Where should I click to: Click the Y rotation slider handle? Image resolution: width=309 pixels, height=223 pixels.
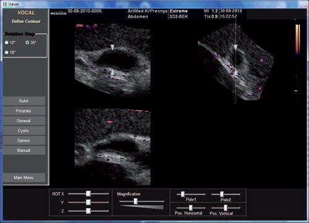pos(88,202)
